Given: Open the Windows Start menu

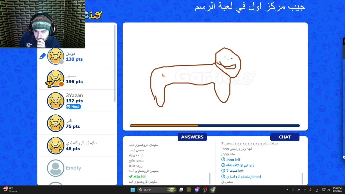Looking at the screenshot, I should point(133,190).
